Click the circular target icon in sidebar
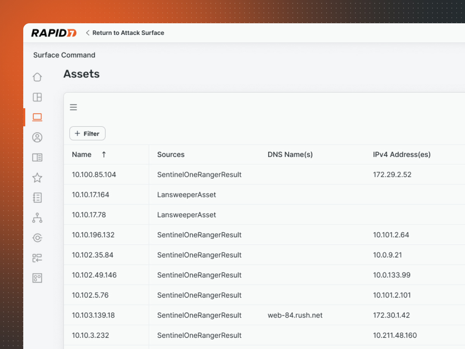 coord(37,238)
